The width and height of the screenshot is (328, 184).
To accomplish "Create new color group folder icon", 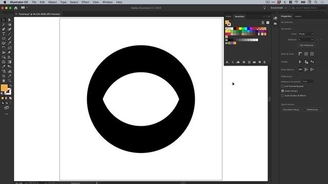I will tap(254, 62).
